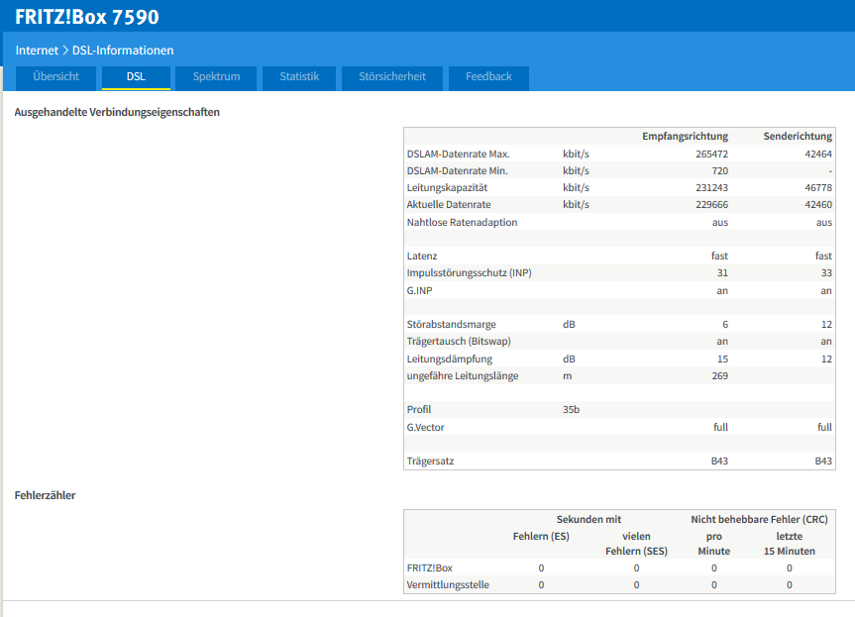Open the Spektrum tab
This screenshot has height=617, width=855.
(x=216, y=77)
